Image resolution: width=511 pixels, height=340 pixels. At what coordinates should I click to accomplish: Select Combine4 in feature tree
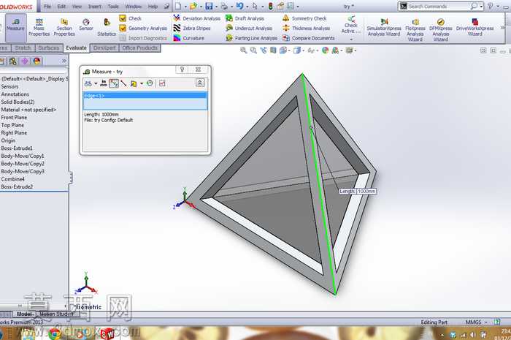(x=12, y=179)
